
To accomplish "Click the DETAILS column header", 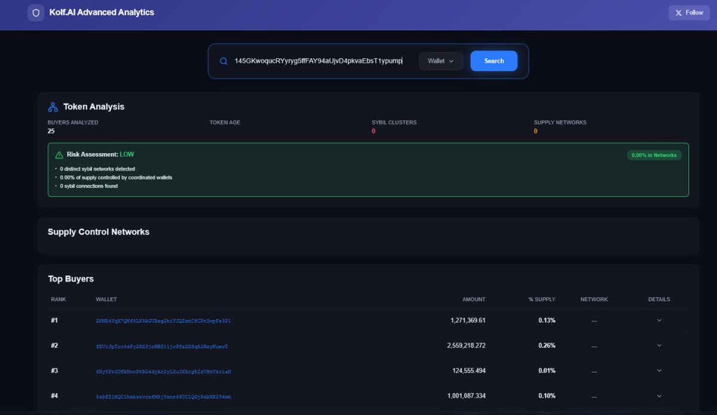I will tap(659, 300).
